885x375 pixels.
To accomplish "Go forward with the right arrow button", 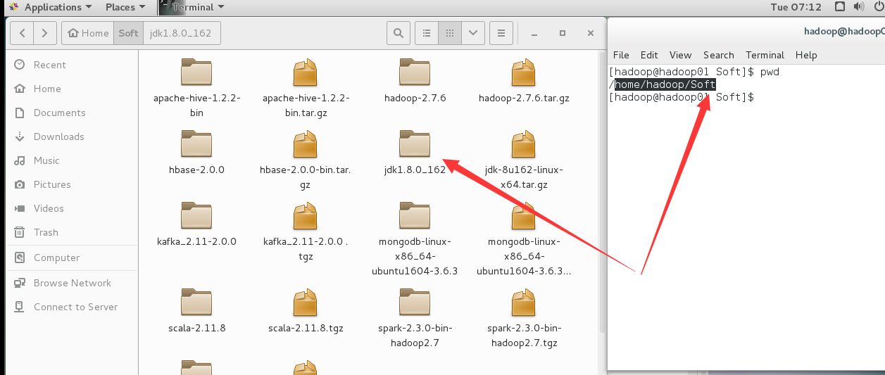I will pyautogui.click(x=44, y=32).
